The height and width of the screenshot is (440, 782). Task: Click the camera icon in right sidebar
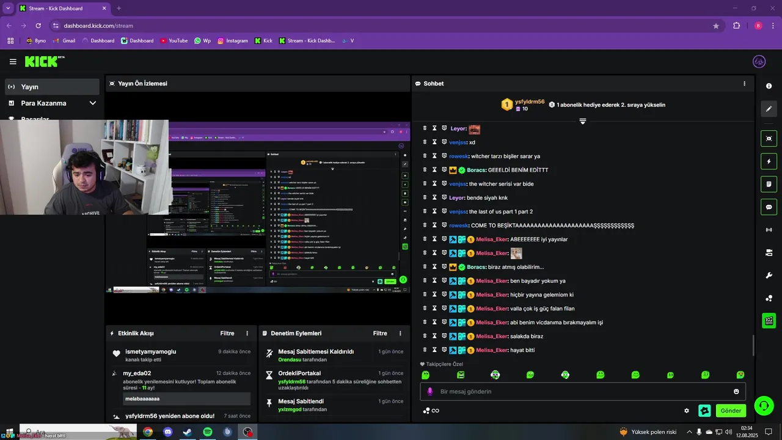(x=769, y=252)
